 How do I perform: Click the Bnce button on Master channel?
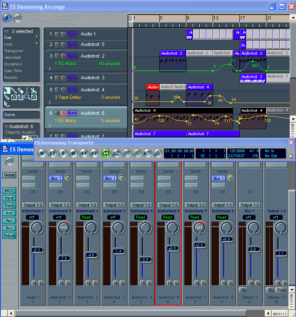[x=281, y=289]
